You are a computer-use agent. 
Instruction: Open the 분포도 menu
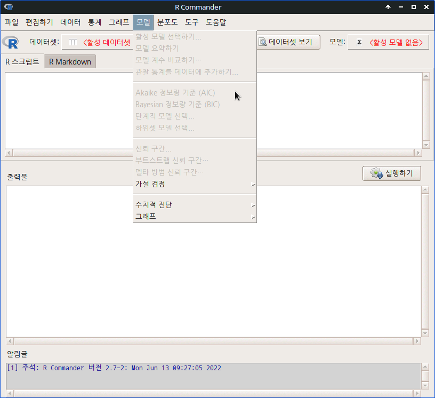pos(167,22)
